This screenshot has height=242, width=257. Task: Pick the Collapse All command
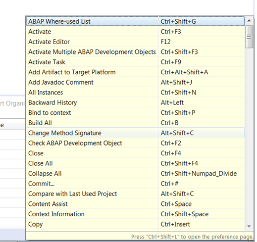pyautogui.click(x=135, y=174)
